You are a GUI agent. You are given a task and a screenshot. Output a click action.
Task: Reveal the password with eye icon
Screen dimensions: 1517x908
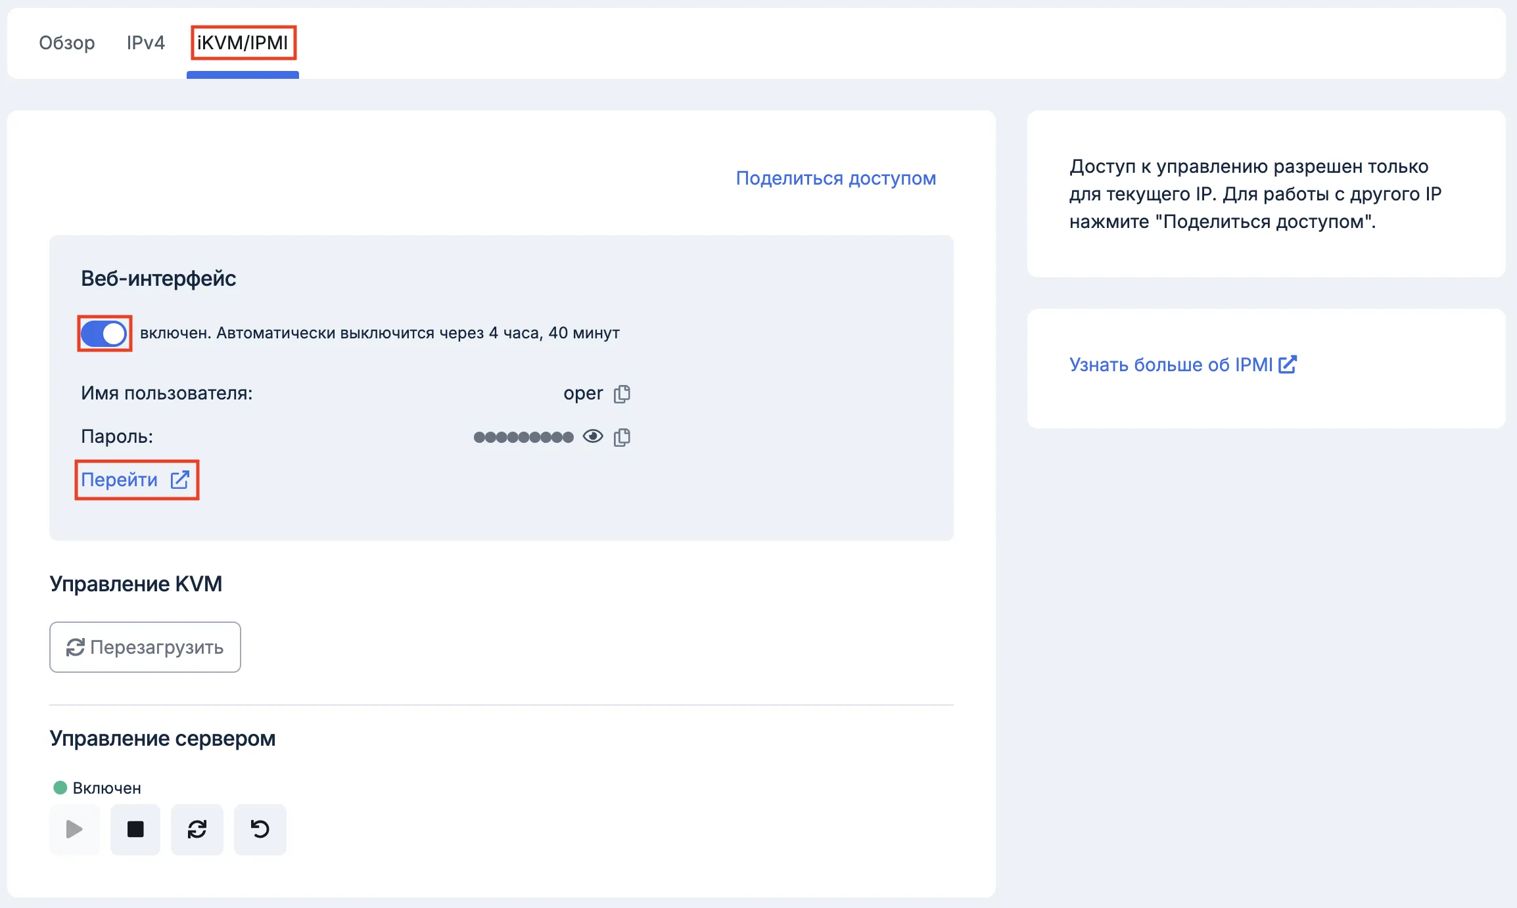coord(592,436)
